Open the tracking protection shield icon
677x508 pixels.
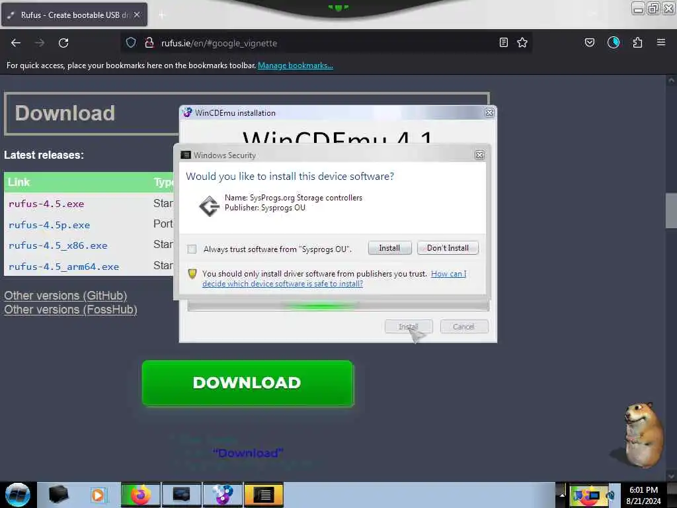tap(131, 42)
